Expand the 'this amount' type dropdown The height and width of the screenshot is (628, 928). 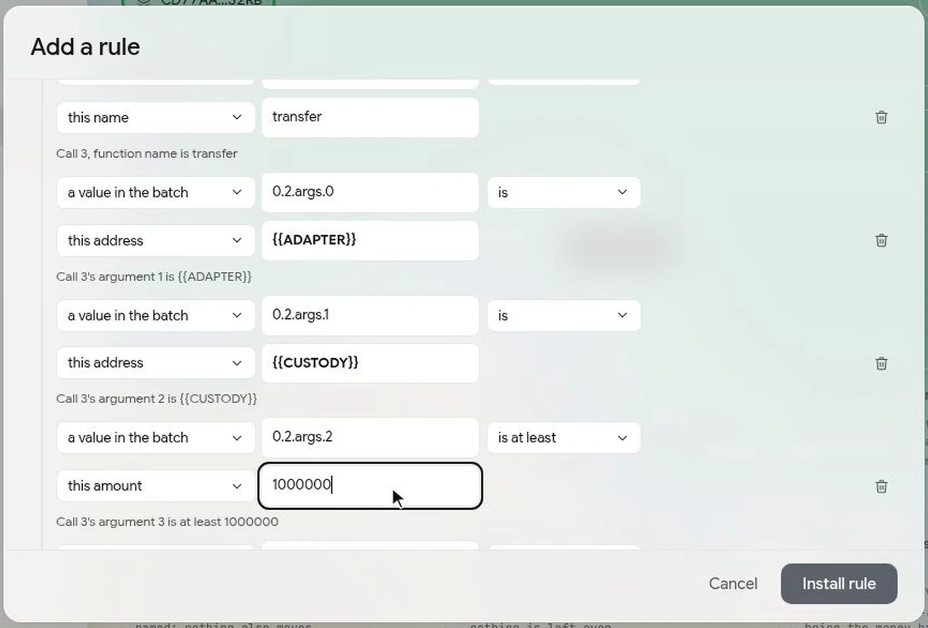[x=156, y=486]
